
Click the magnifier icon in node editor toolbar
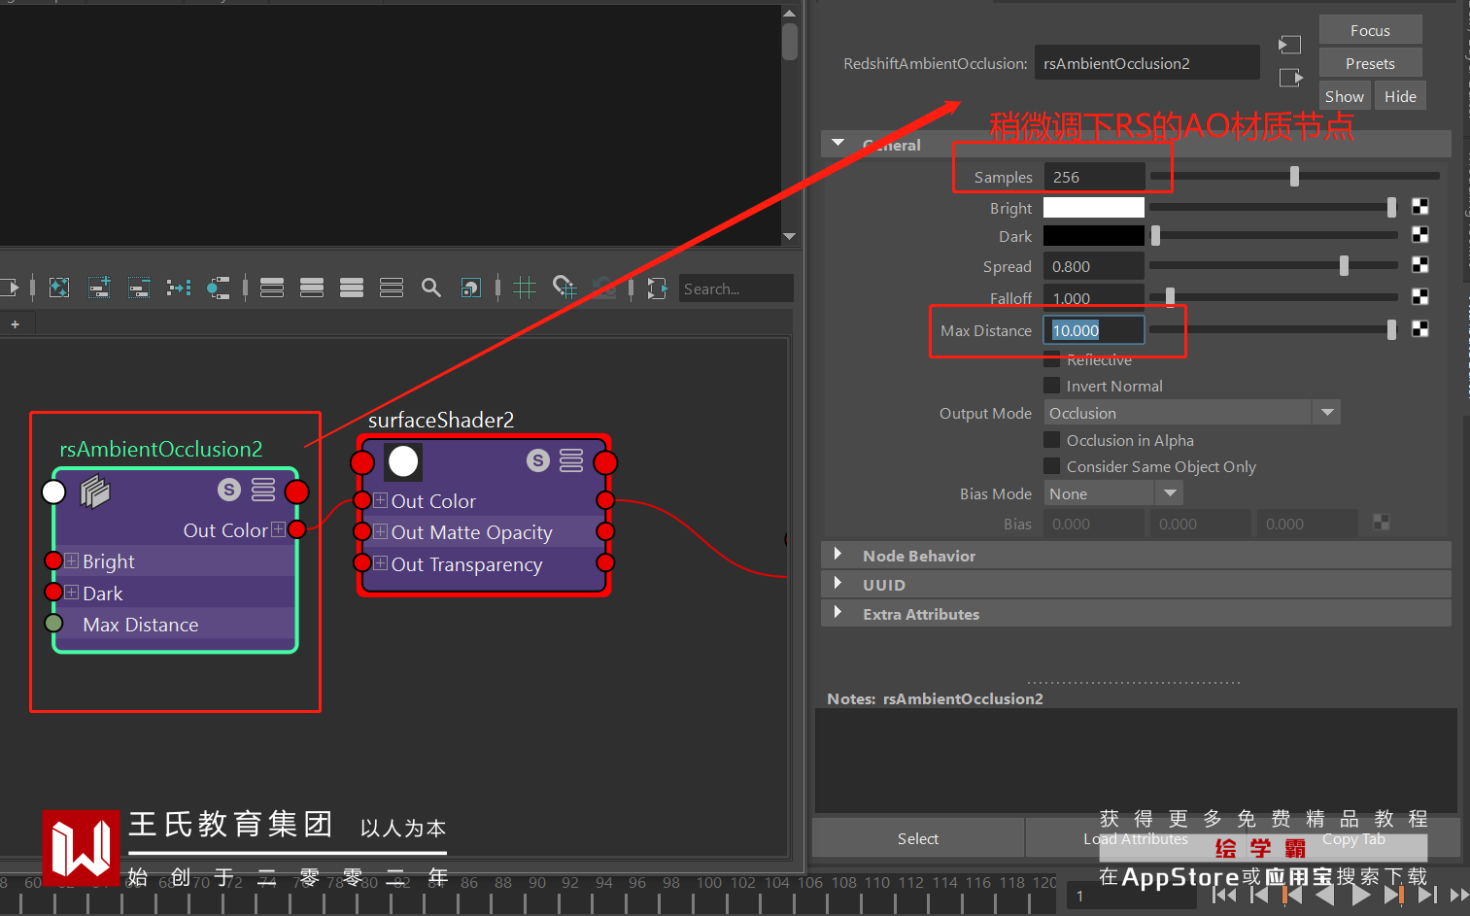click(431, 288)
